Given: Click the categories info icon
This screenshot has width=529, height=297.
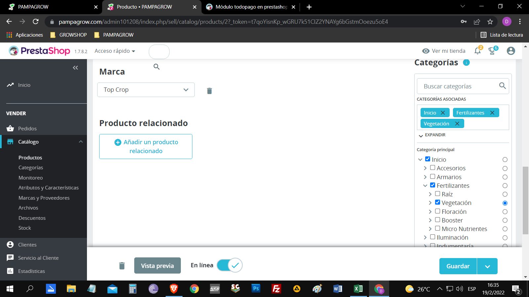Looking at the screenshot, I should click(x=466, y=62).
